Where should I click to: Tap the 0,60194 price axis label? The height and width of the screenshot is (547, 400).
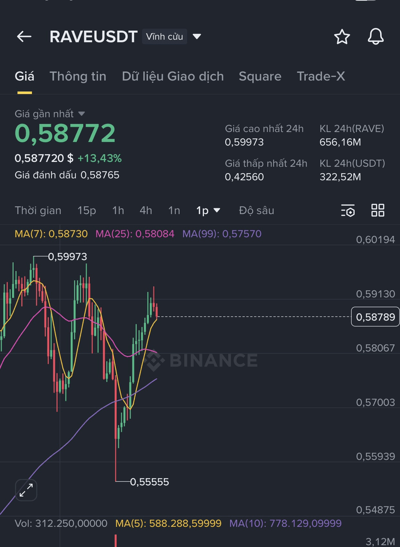(375, 239)
